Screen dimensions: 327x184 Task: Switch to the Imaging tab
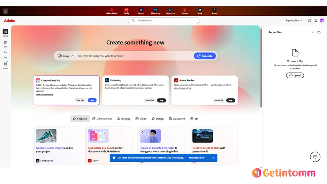(x=124, y=119)
